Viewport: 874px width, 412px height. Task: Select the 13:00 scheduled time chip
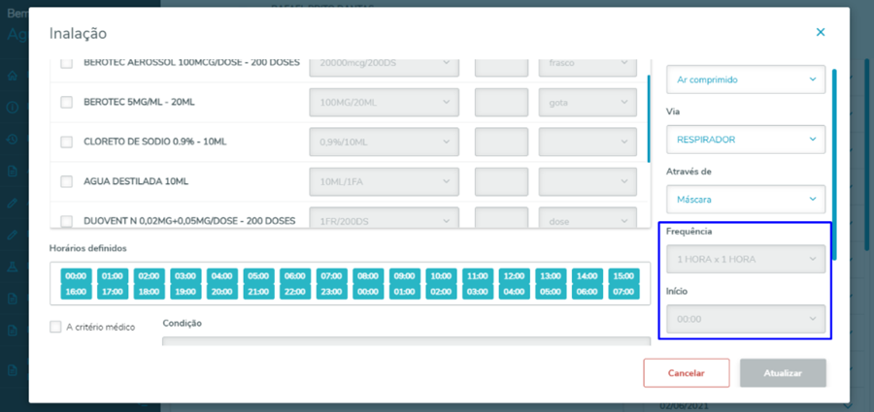[551, 276]
